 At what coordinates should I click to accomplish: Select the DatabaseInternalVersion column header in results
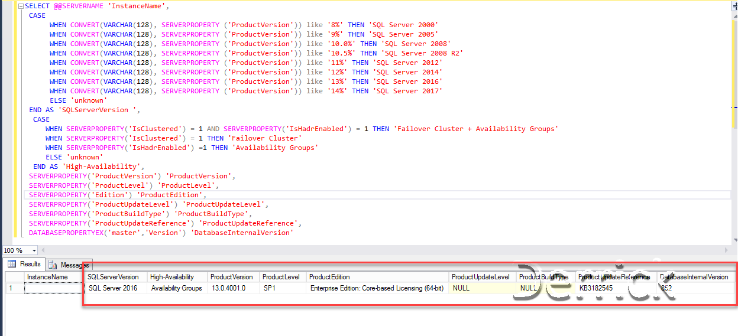coord(695,277)
